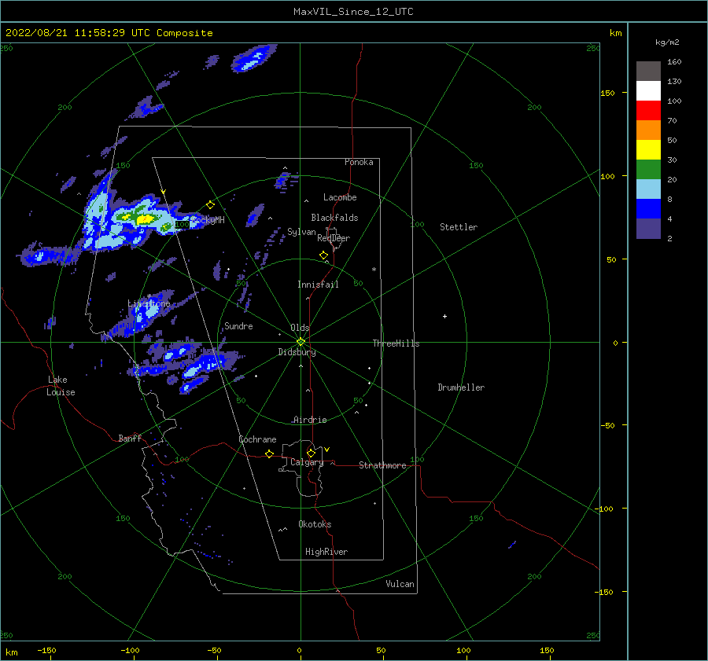Screen dimensions: 708x661
Task: Click the Lake Louise label
Action: [x=61, y=386]
